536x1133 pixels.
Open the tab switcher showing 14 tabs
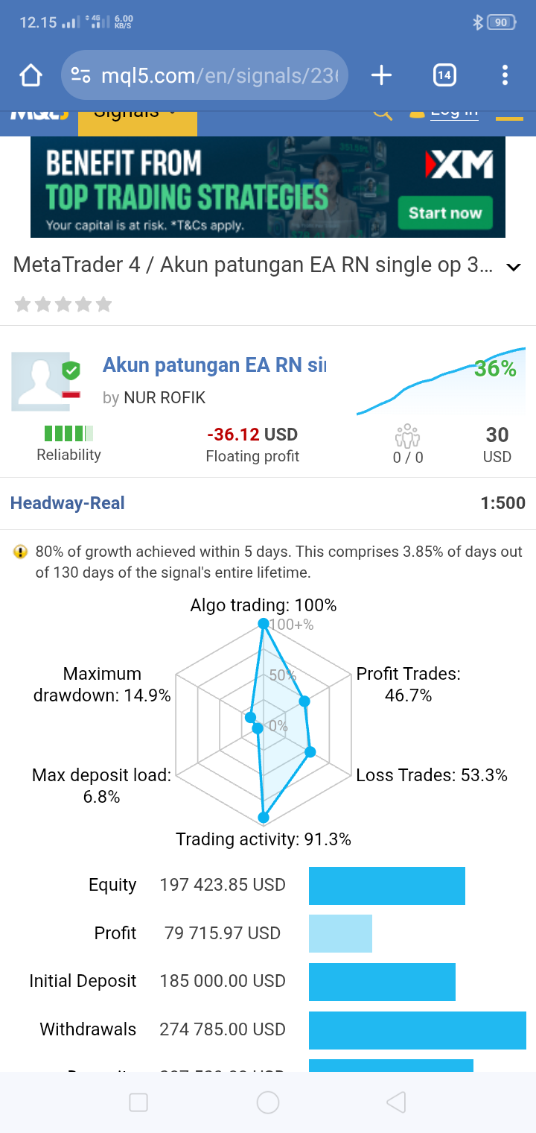(444, 75)
